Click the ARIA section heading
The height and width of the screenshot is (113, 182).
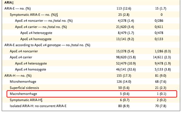click(x=9, y=2)
